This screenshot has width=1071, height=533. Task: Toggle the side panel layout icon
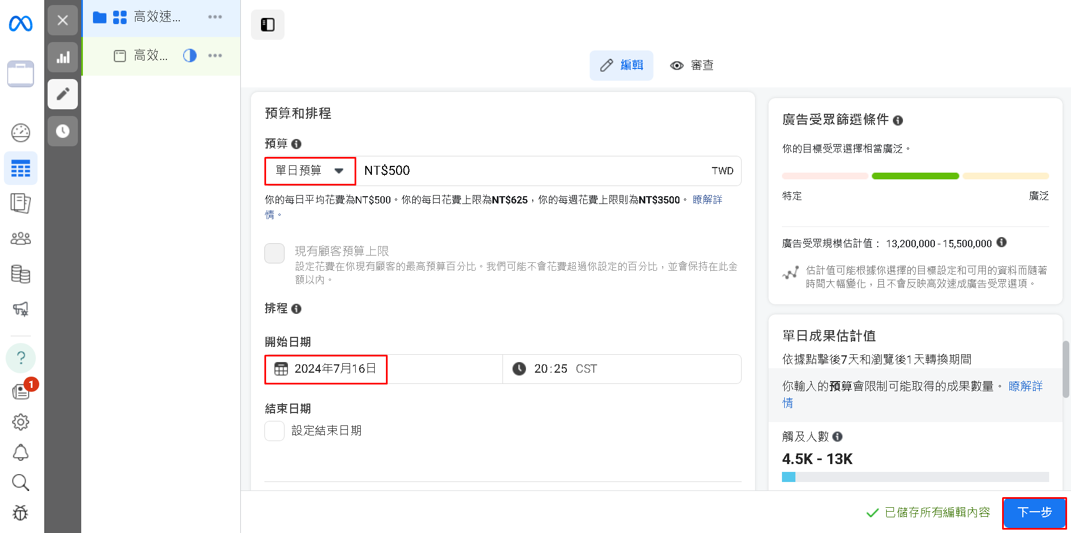pos(268,25)
